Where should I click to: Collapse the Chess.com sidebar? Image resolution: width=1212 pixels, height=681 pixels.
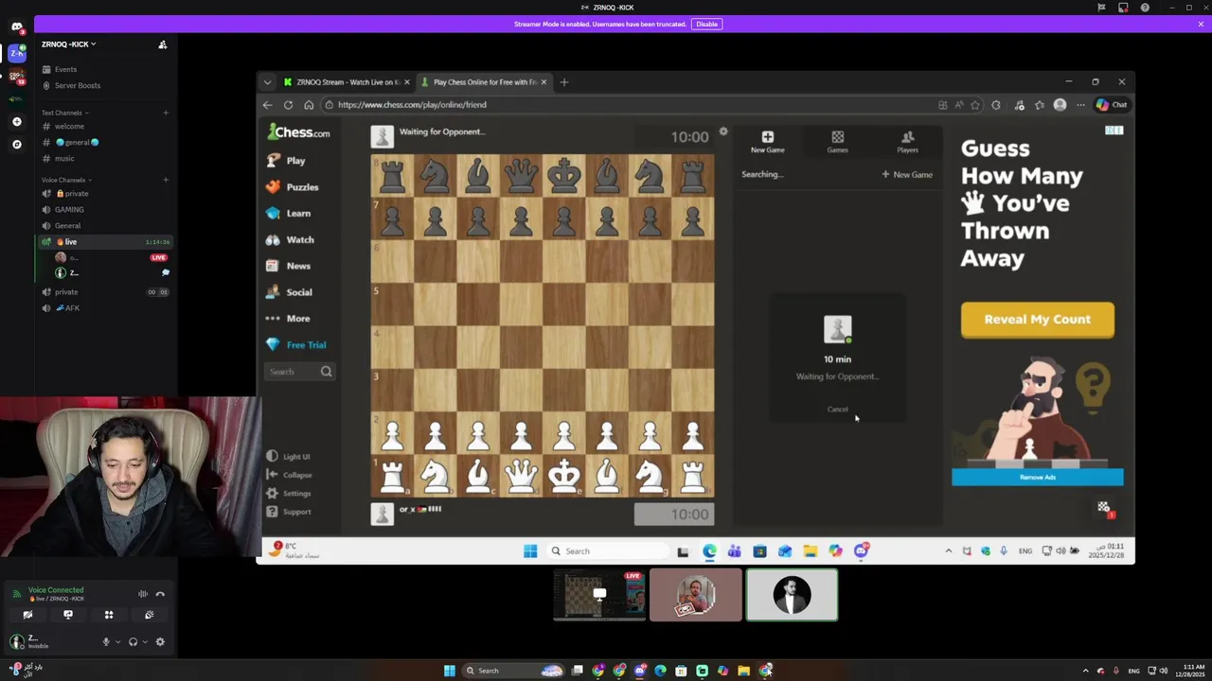[x=289, y=475]
